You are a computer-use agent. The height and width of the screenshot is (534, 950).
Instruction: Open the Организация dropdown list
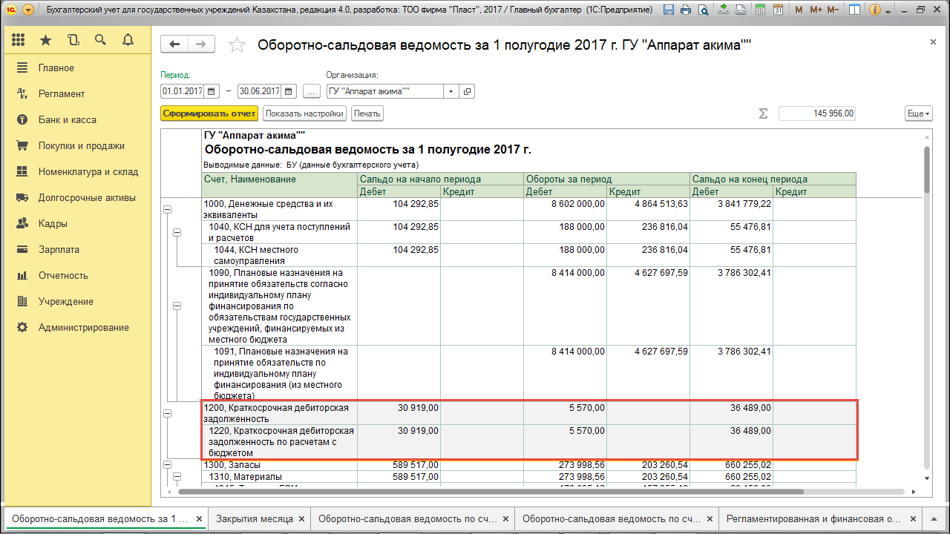click(x=451, y=90)
